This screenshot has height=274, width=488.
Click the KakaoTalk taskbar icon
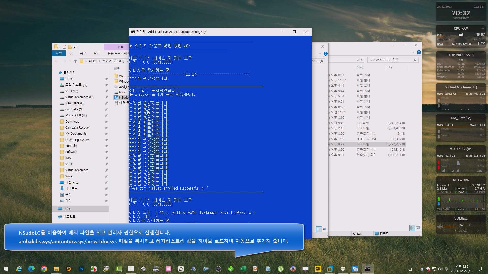pyautogui.click(x=318, y=269)
